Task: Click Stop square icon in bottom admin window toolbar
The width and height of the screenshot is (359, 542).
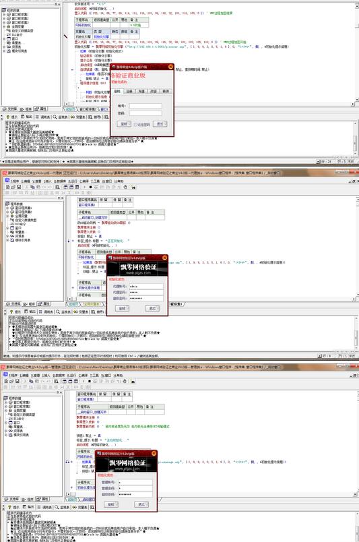Action: [x=89, y=382]
